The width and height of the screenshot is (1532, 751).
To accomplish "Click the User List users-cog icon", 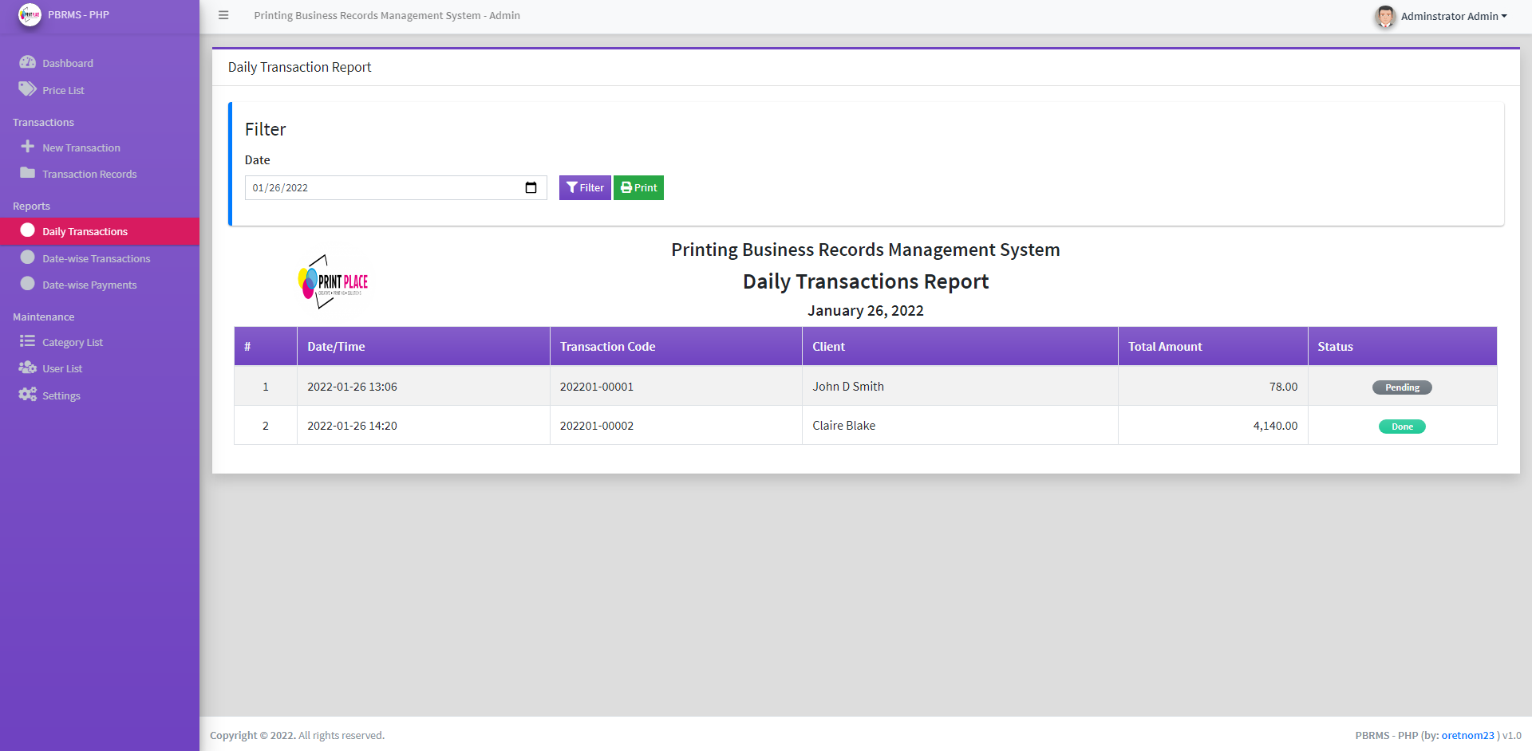I will [x=28, y=368].
